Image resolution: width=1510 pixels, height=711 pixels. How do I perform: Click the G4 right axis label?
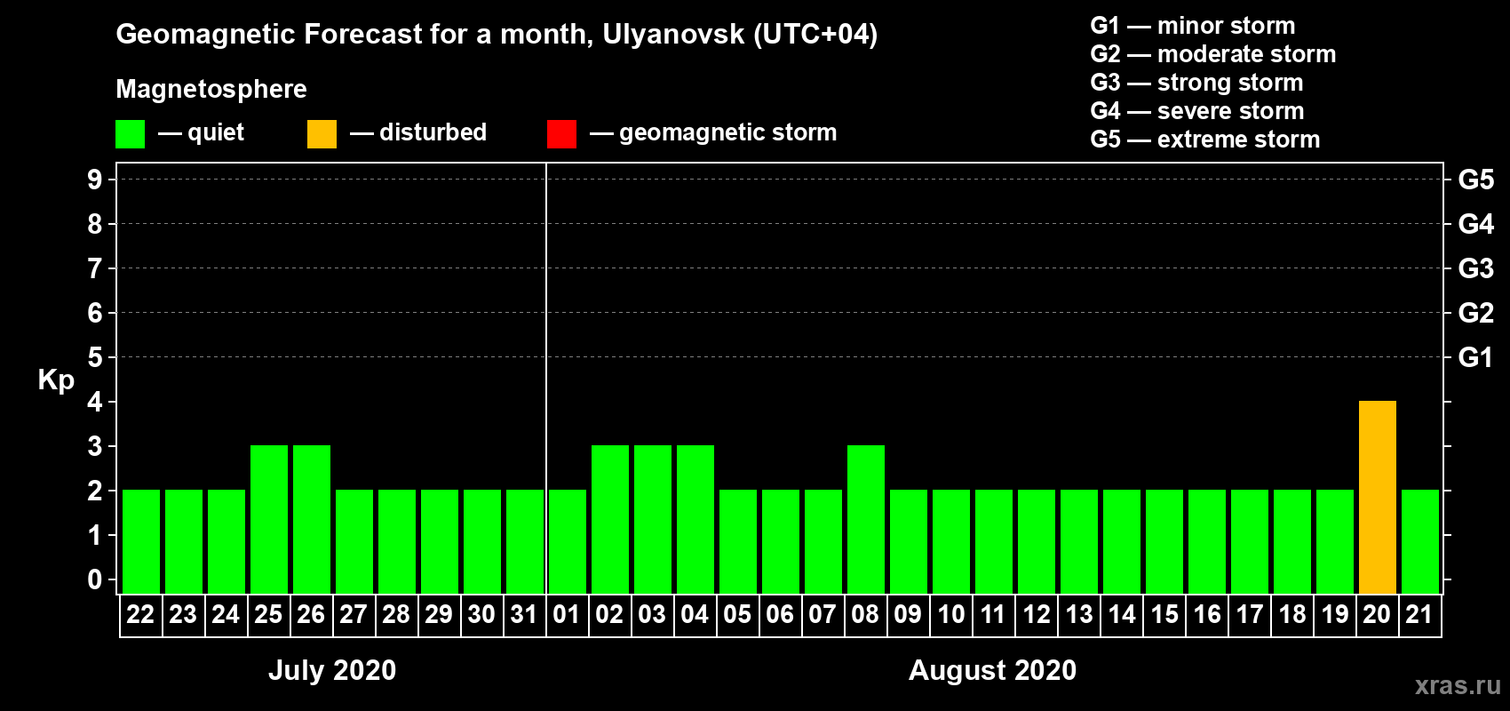[1476, 224]
